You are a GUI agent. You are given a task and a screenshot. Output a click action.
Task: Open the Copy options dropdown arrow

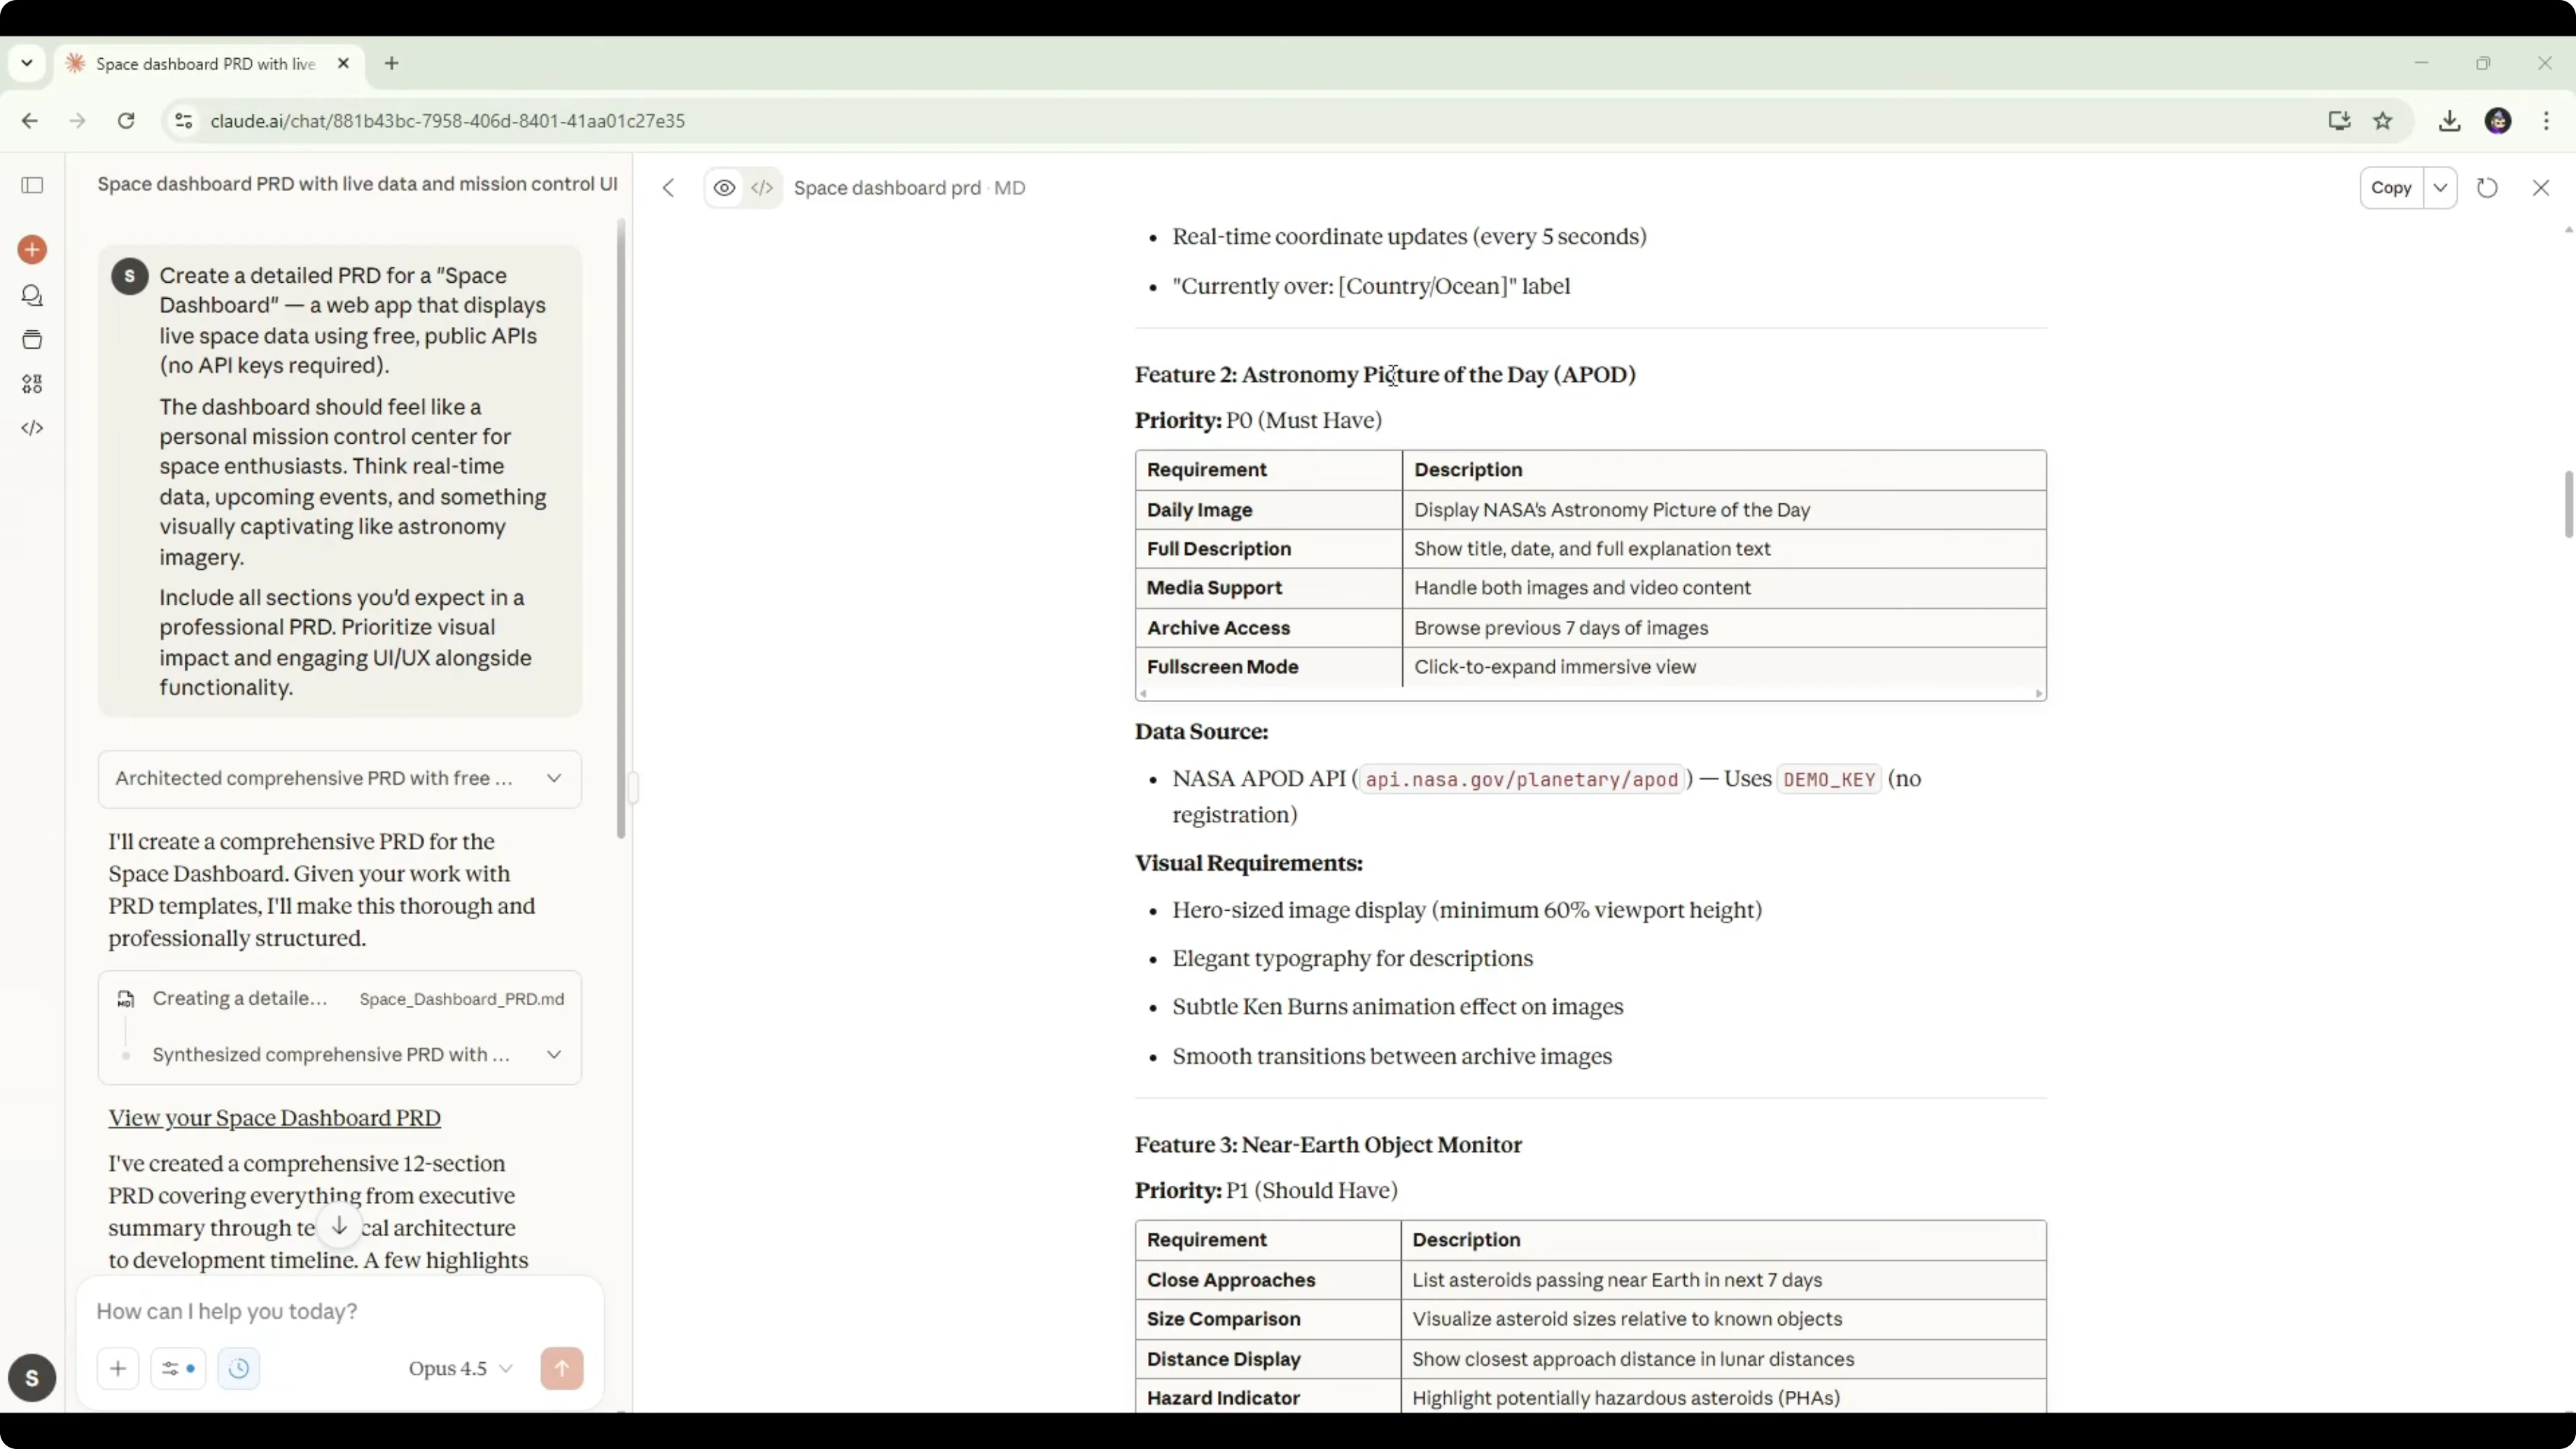pos(2440,188)
